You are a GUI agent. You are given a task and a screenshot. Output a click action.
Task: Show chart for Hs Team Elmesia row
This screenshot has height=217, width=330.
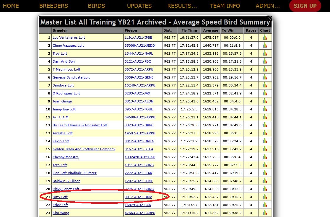[265, 125]
